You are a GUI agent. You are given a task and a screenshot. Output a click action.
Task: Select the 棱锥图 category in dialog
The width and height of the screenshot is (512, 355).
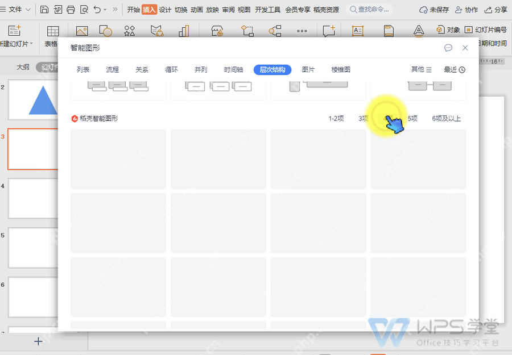341,69
